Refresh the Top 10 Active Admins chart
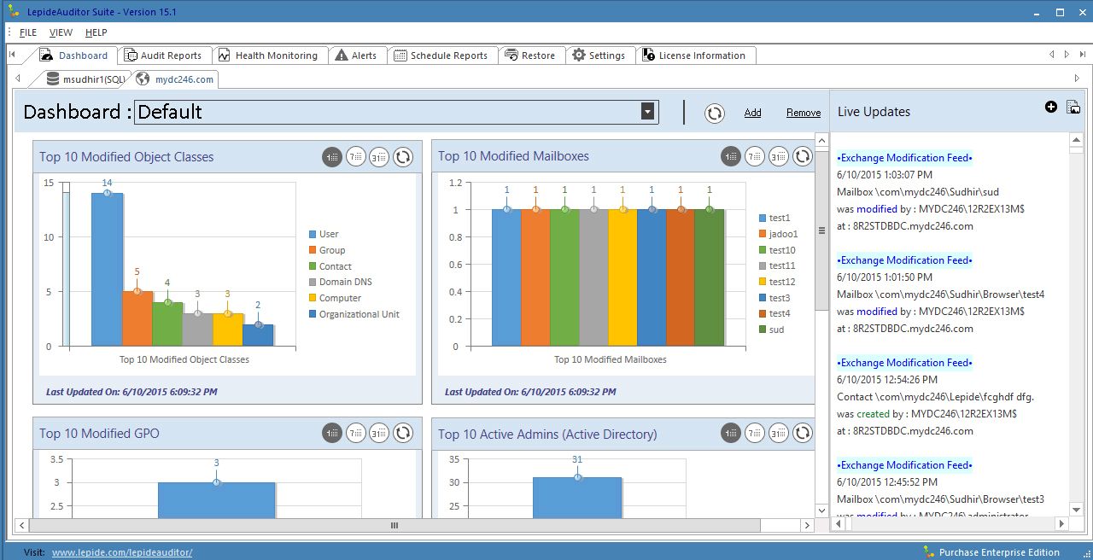Screen dimensions: 1093x560 point(803,434)
